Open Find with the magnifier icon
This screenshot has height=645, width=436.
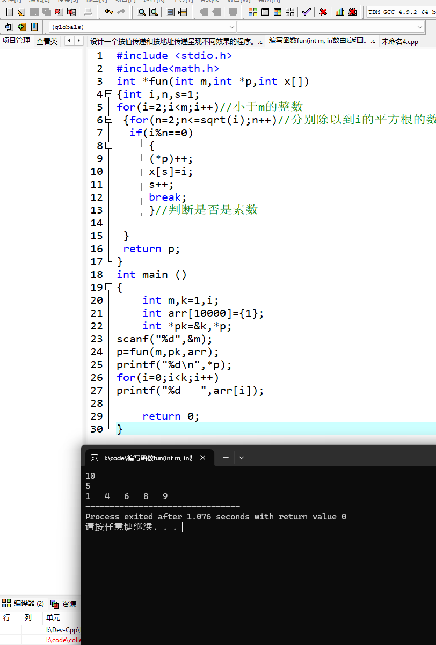coord(141,12)
